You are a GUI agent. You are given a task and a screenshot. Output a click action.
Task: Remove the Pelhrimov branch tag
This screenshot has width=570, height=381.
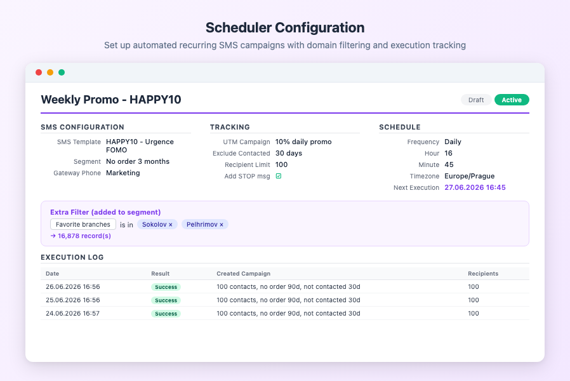[x=222, y=225]
